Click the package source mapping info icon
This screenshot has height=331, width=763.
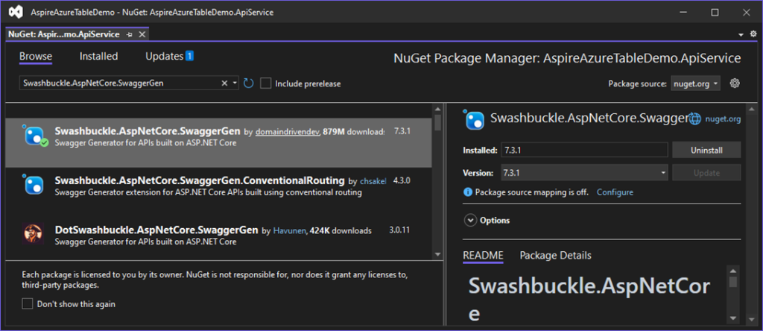[468, 192]
